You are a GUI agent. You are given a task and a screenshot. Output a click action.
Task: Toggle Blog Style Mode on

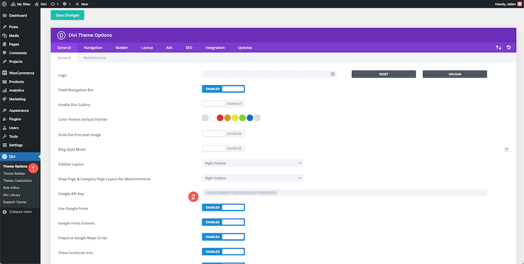click(223, 148)
